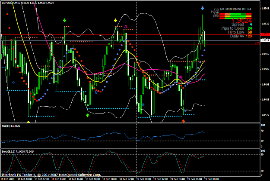
Task: Select the yellow triangle marker at the chart bottom
Action: pos(29,122)
